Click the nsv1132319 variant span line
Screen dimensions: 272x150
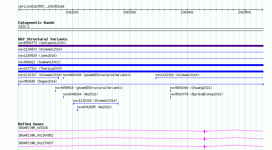[x=209, y=78]
